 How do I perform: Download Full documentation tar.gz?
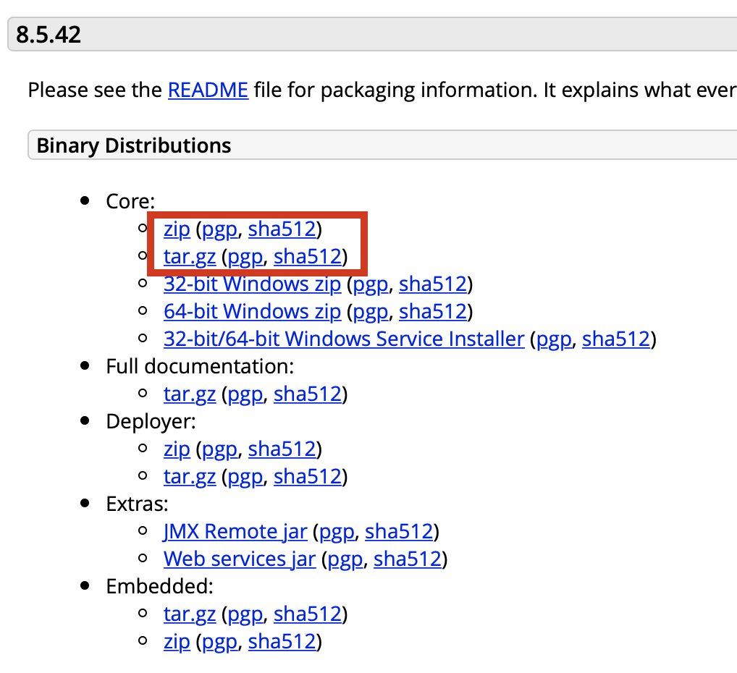click(190, 394)
